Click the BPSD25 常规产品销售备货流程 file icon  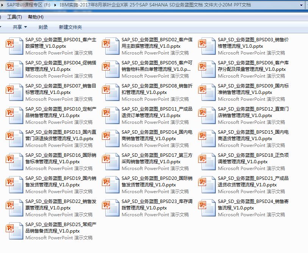[14, 231]
